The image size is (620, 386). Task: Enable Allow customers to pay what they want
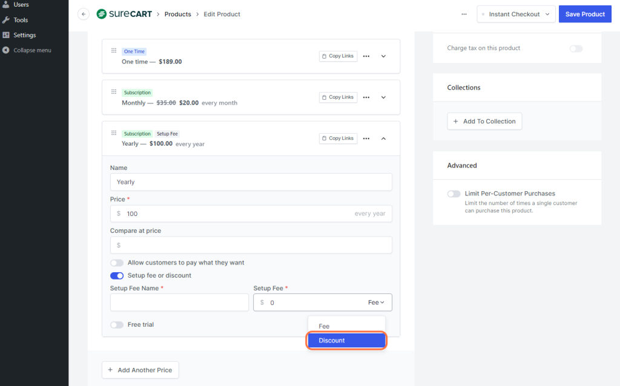click(117, 263)
